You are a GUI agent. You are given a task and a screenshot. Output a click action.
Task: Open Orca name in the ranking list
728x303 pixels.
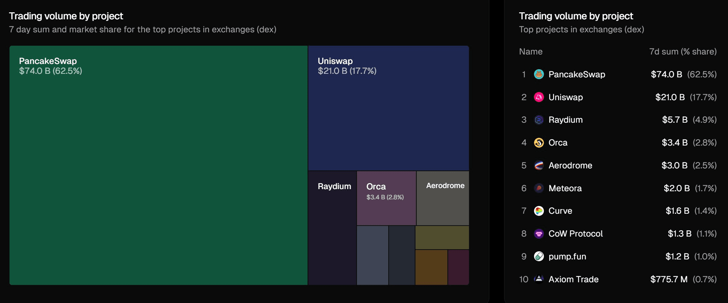[x=558, y=143]
